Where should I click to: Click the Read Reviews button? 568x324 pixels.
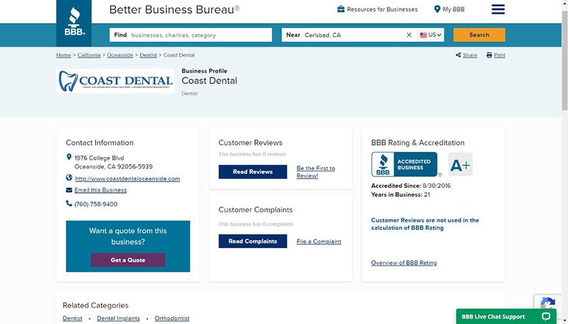tap(252, 172)
